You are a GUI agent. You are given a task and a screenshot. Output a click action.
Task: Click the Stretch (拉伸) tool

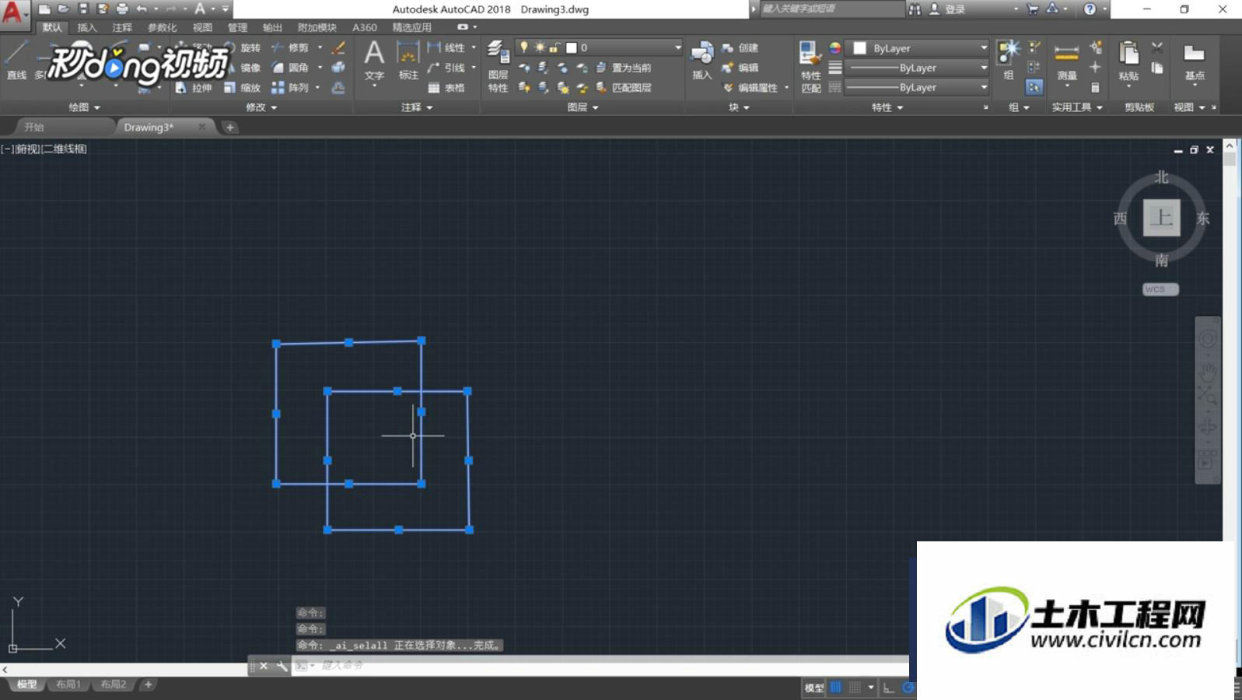pos(194,88)
